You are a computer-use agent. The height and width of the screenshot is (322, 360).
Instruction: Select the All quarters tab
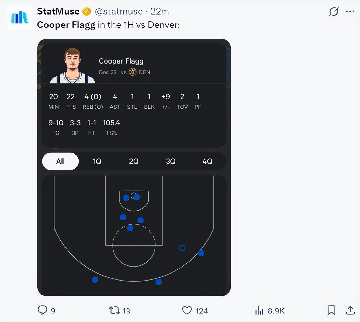point(60,161)
